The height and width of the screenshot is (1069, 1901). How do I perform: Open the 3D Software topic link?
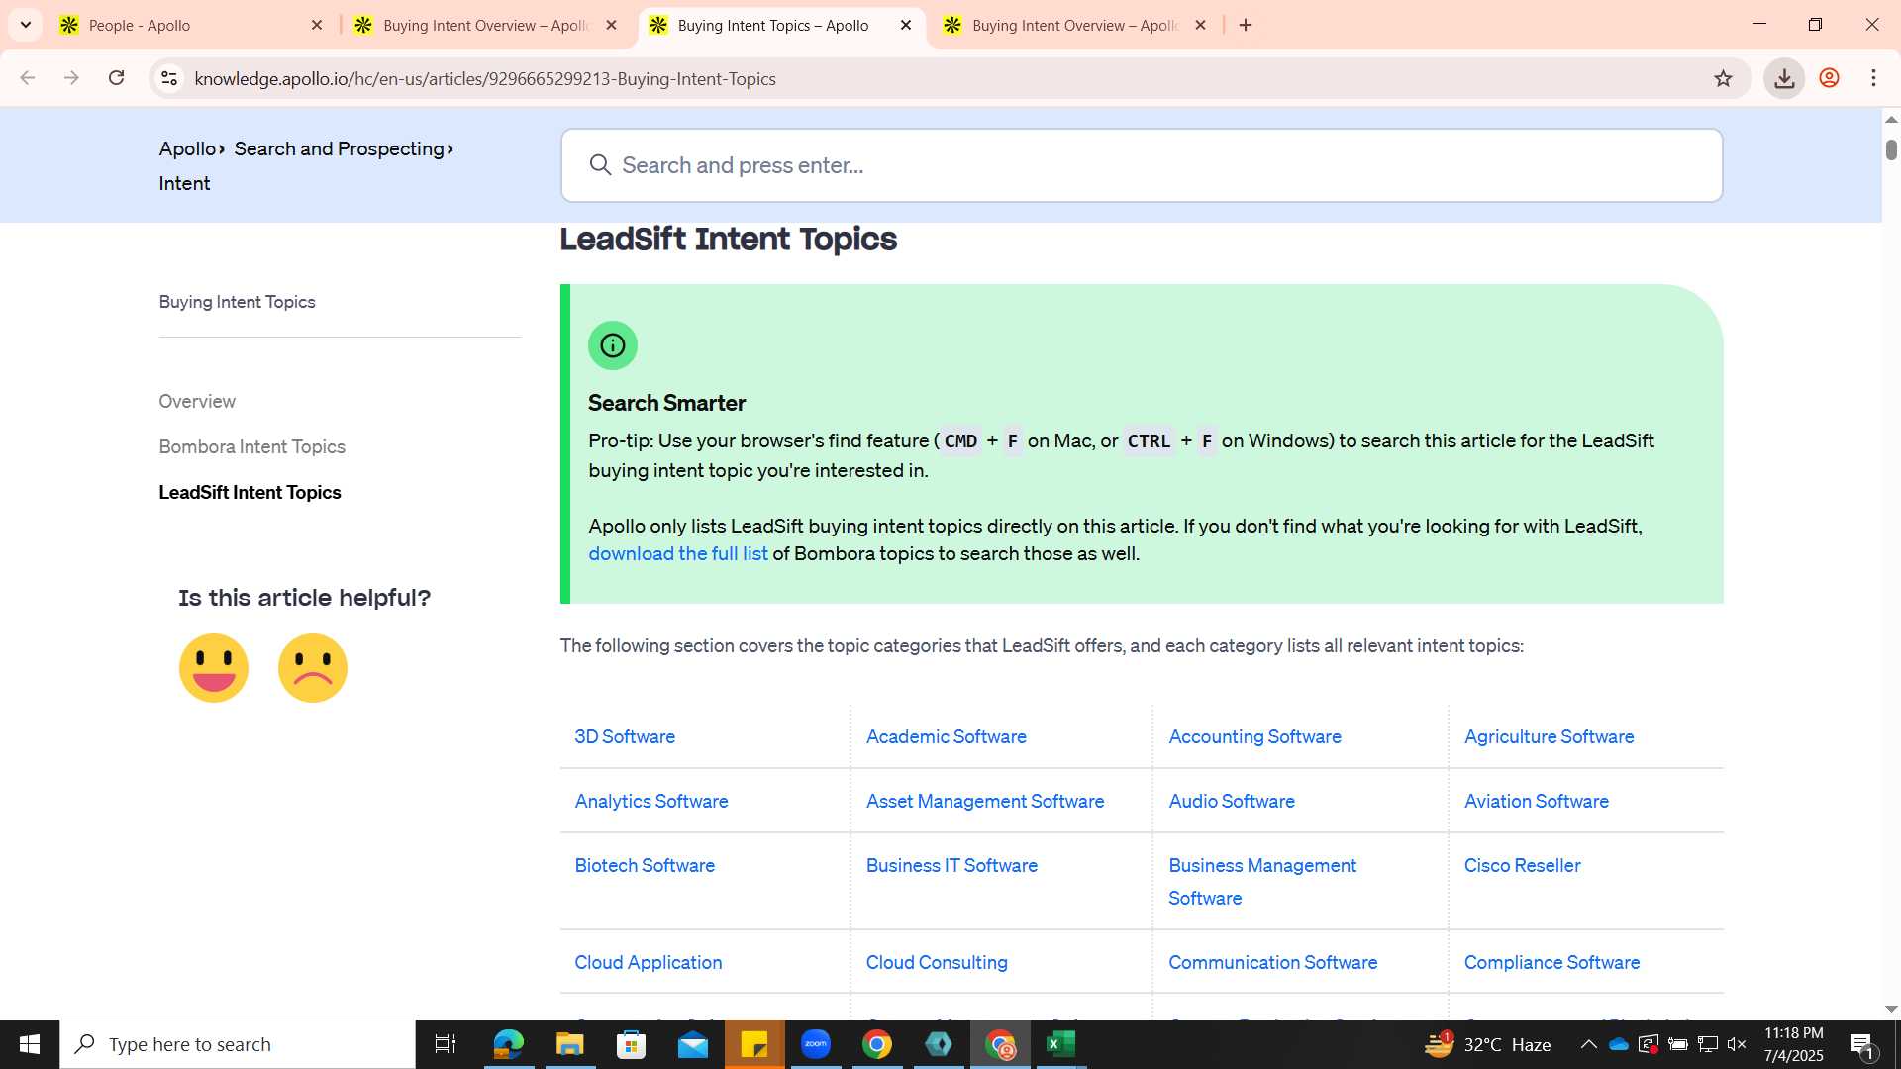(625, 736)
